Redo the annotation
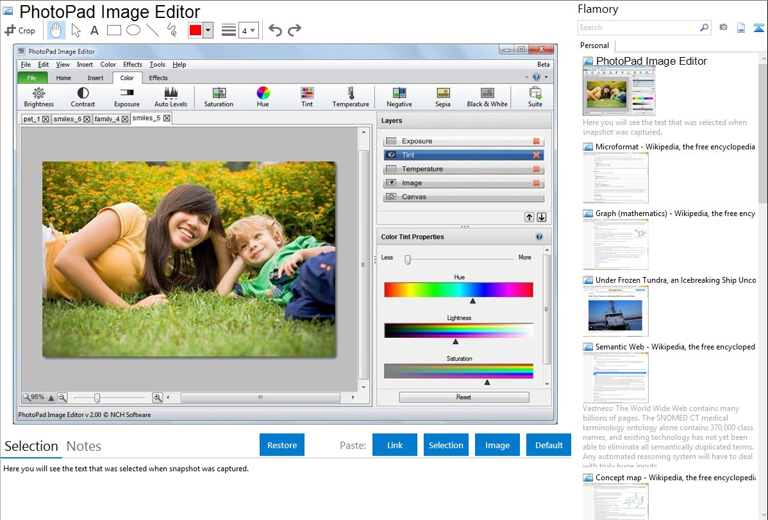Viewport: 768px width, 520px height. pyautogui.click(x=294, y=30)
